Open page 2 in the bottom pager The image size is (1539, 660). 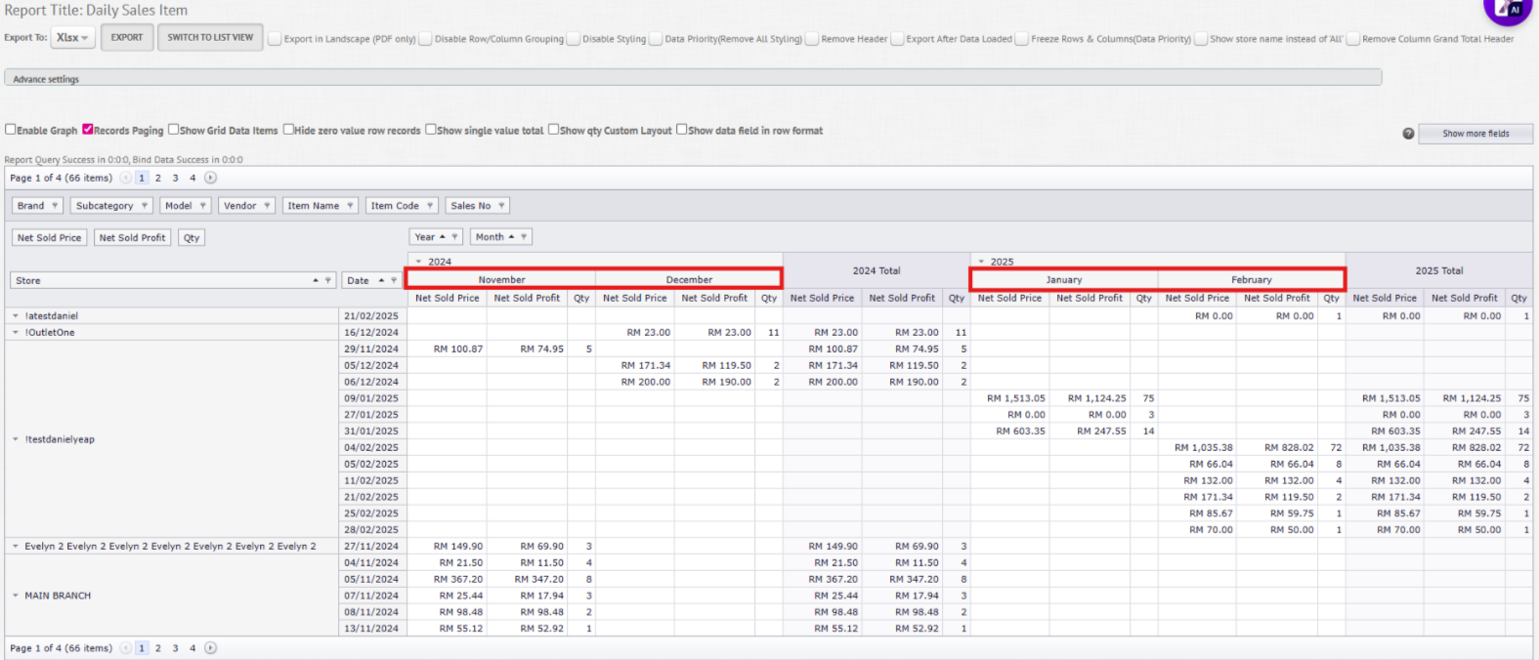point(158,648)
